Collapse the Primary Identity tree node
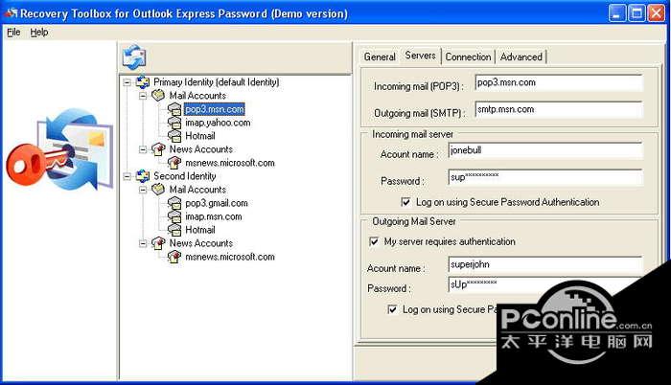671x385 pixels. 127,82
